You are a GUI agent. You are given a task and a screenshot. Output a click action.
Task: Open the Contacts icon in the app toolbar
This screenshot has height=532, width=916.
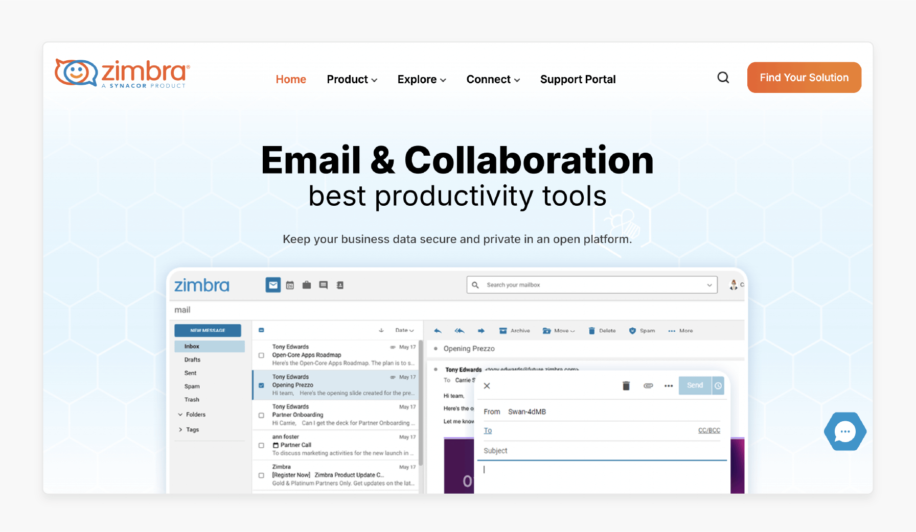(340, 285)
